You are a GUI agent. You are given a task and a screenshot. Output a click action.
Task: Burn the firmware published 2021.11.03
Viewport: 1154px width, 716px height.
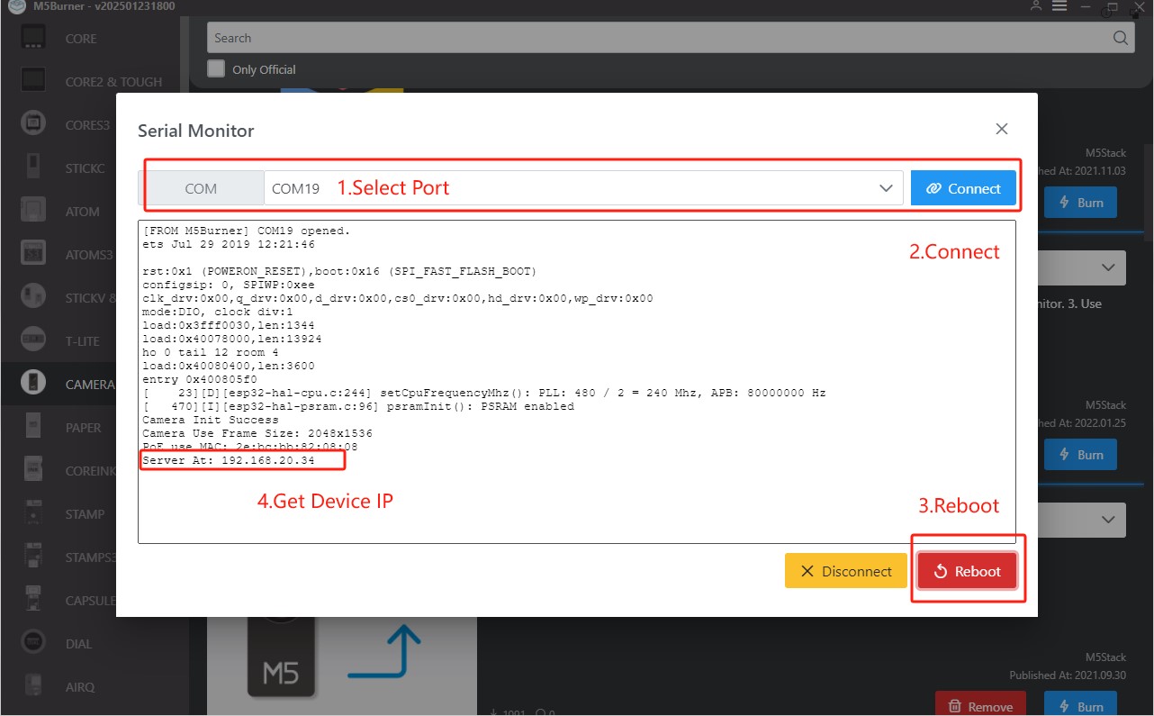(1080, 203)
